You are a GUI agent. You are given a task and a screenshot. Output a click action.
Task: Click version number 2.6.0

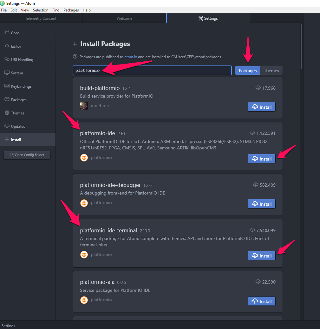point(122,134)
